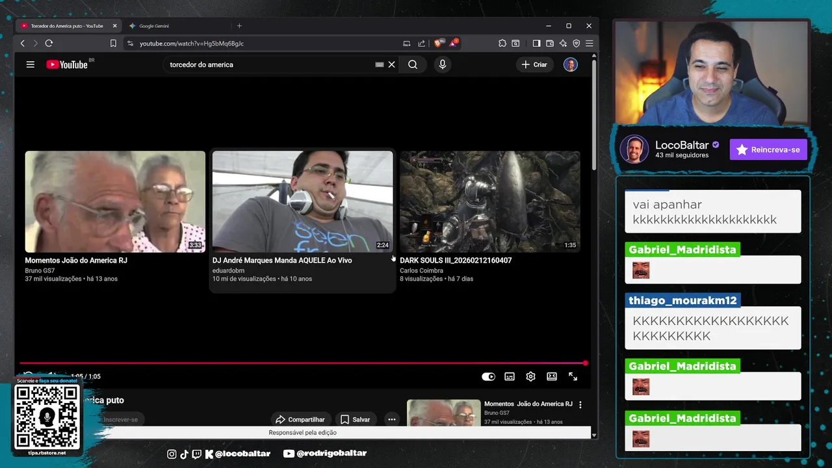Switch to the Torcedor do America YouTube tab

[x=67, y=26]
